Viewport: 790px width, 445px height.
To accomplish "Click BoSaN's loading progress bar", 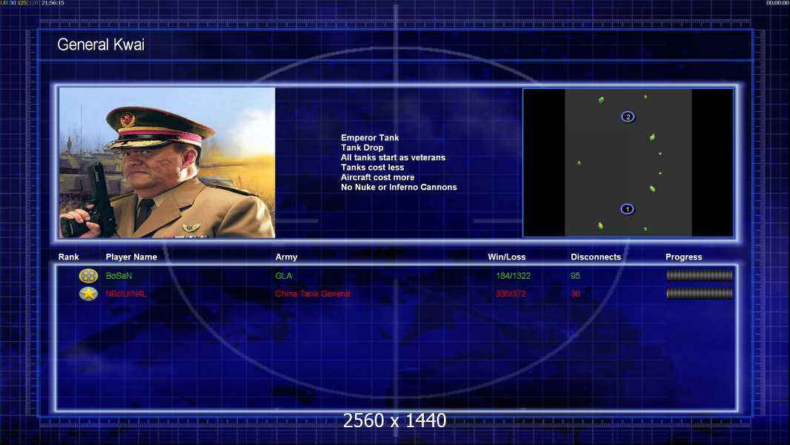I will tap(700, 275).
